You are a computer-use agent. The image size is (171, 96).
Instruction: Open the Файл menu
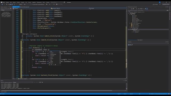4,2
